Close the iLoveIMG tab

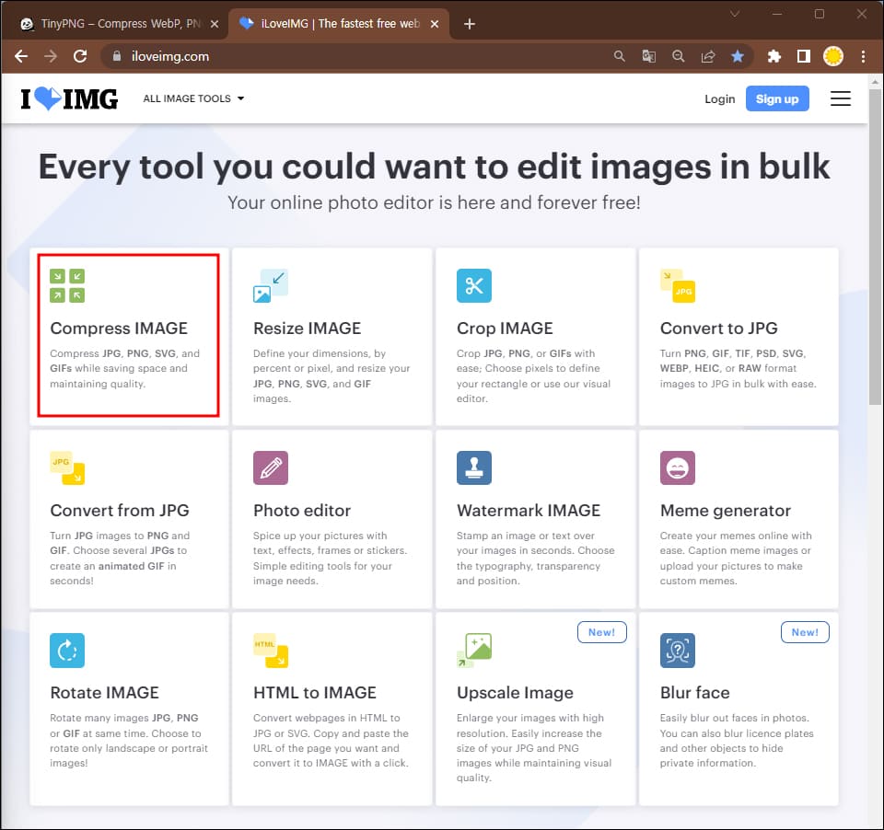pos(434,24)
